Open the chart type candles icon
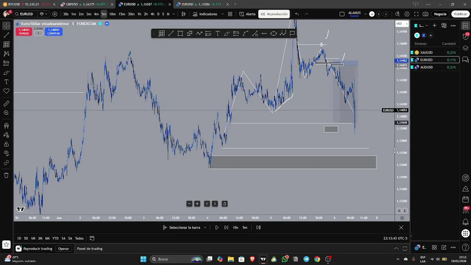The width and height of the screenshot is (471, 265). pos(184,14)
